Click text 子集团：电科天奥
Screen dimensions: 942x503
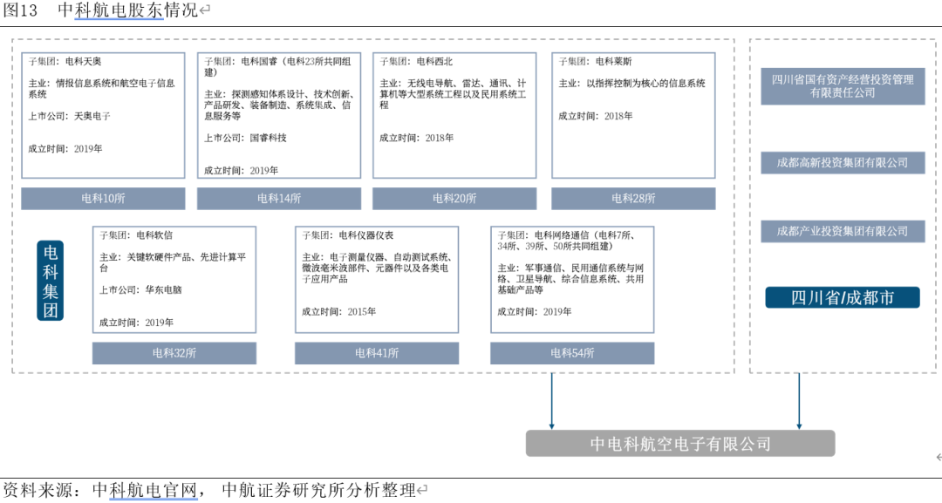tap(65, 61)
